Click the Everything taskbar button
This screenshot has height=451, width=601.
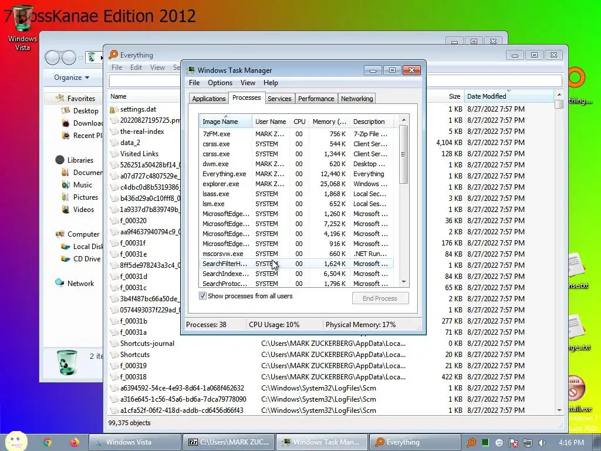point(415,442)
